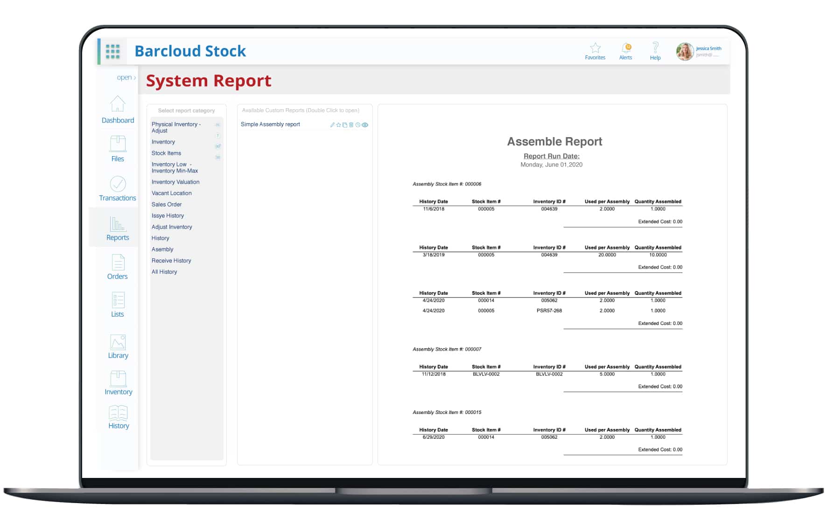The width and height of the screenshot is (827, 532).
Task: Choose All History report category
Action: tap(164, 271)
